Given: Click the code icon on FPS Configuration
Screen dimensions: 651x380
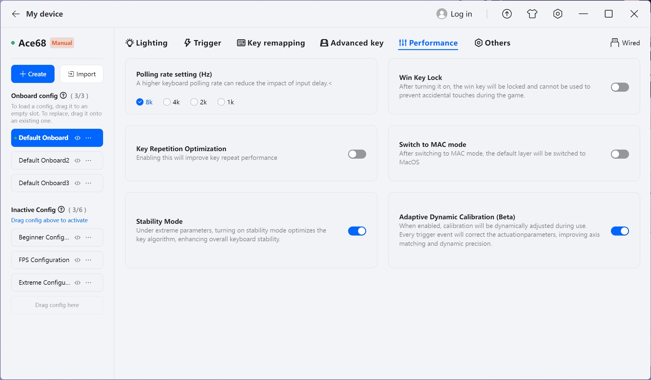Looking at the screenshot, I should point(77,260).
